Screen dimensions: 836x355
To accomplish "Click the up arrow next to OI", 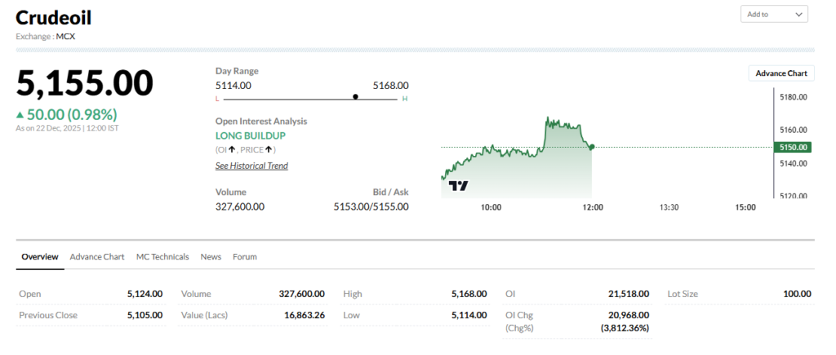I will pyautogui.click(x=233, y=150).
